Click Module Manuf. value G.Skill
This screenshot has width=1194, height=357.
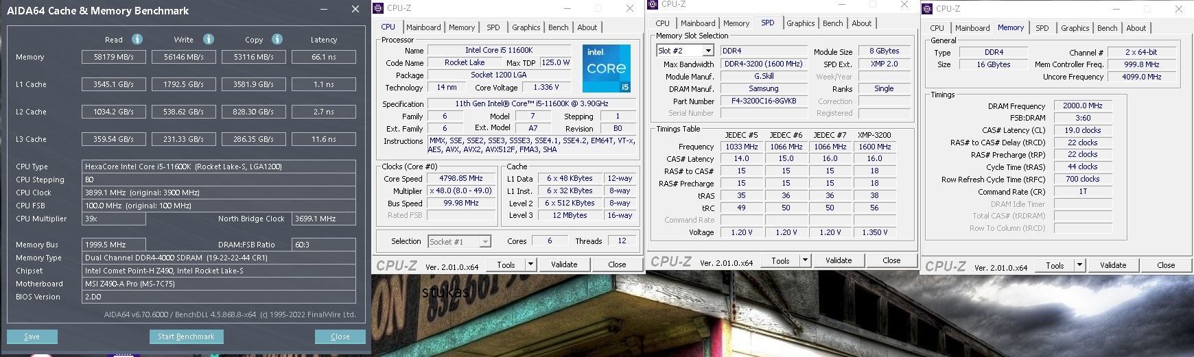764,76
